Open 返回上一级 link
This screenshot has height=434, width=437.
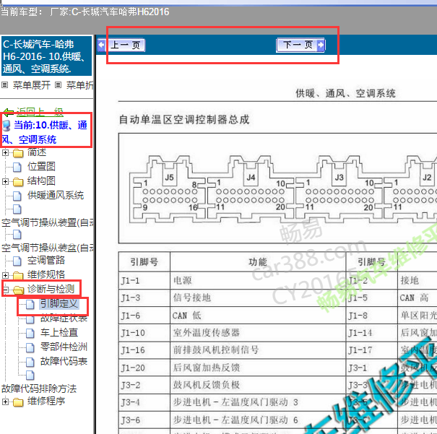40,112
